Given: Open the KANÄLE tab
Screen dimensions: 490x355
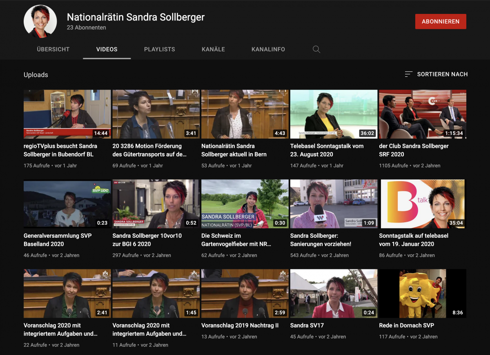Looking at the screenshot, I should pos(213,49).
